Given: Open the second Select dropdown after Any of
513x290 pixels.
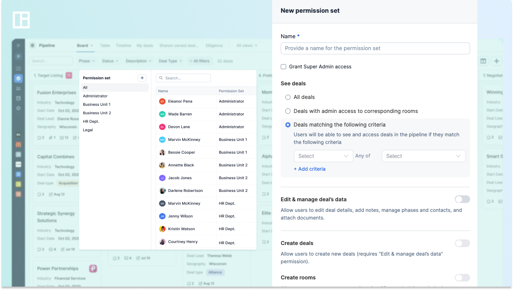Looking at the screenshot, I should 424,156.
